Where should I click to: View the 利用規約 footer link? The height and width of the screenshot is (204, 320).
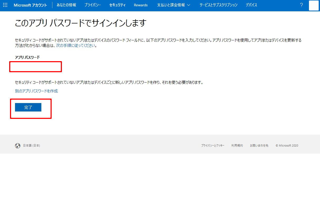coord(237,146)
